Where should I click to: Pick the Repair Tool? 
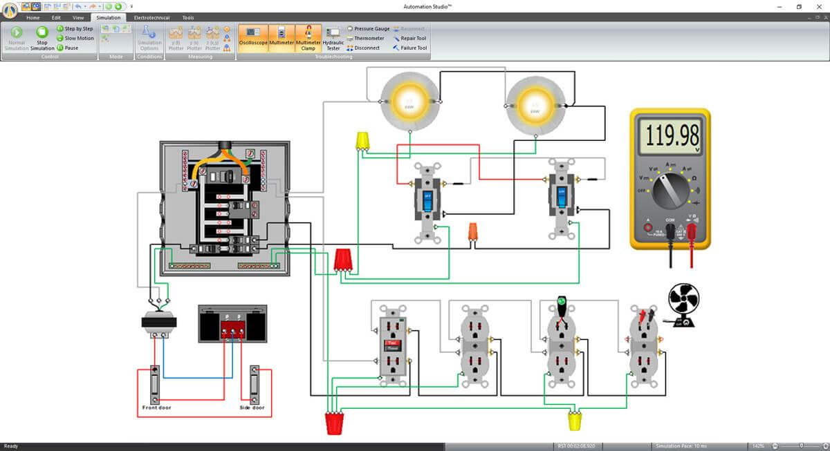pyautogui.click(x=409, y=39)
